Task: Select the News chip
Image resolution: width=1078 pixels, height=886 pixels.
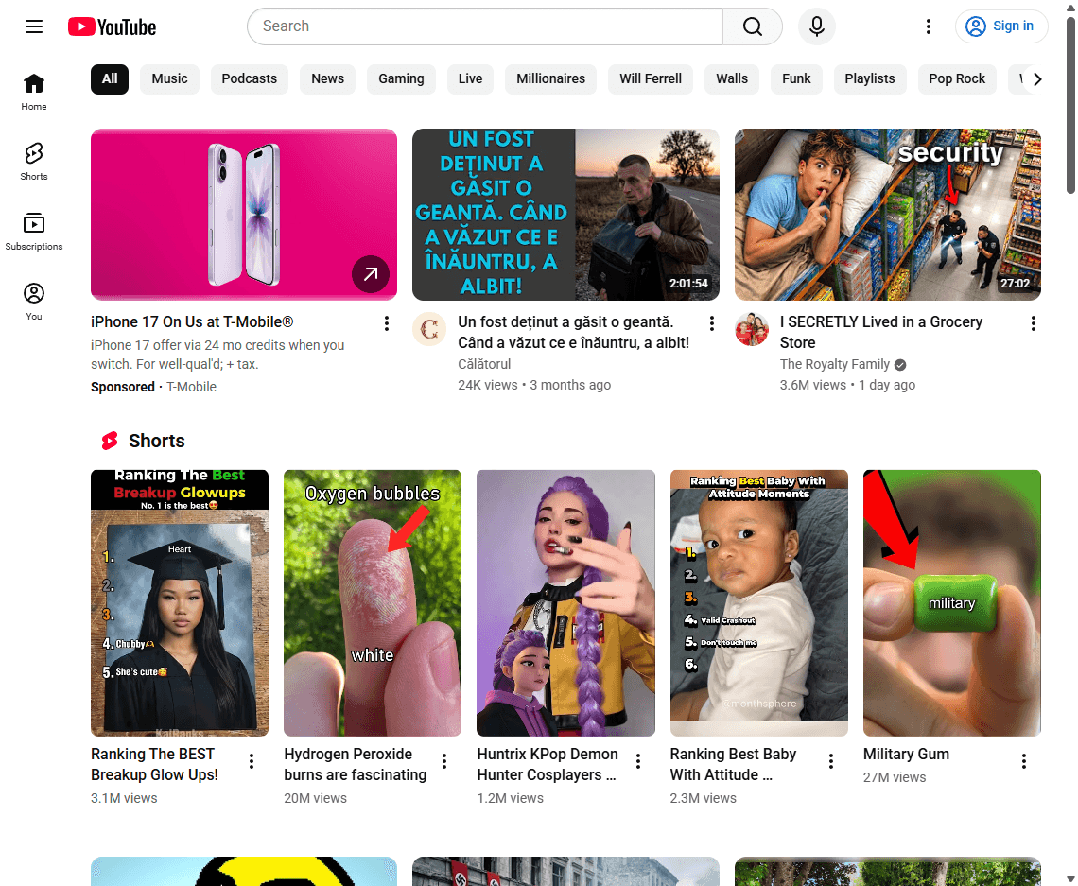Action: tap(328, 79)
